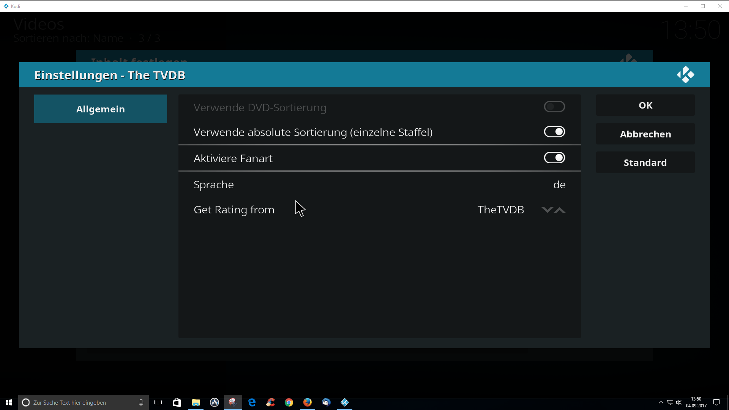
Task: Disable Verwende absolute Sortierung switch
Action: pos(554,132)
